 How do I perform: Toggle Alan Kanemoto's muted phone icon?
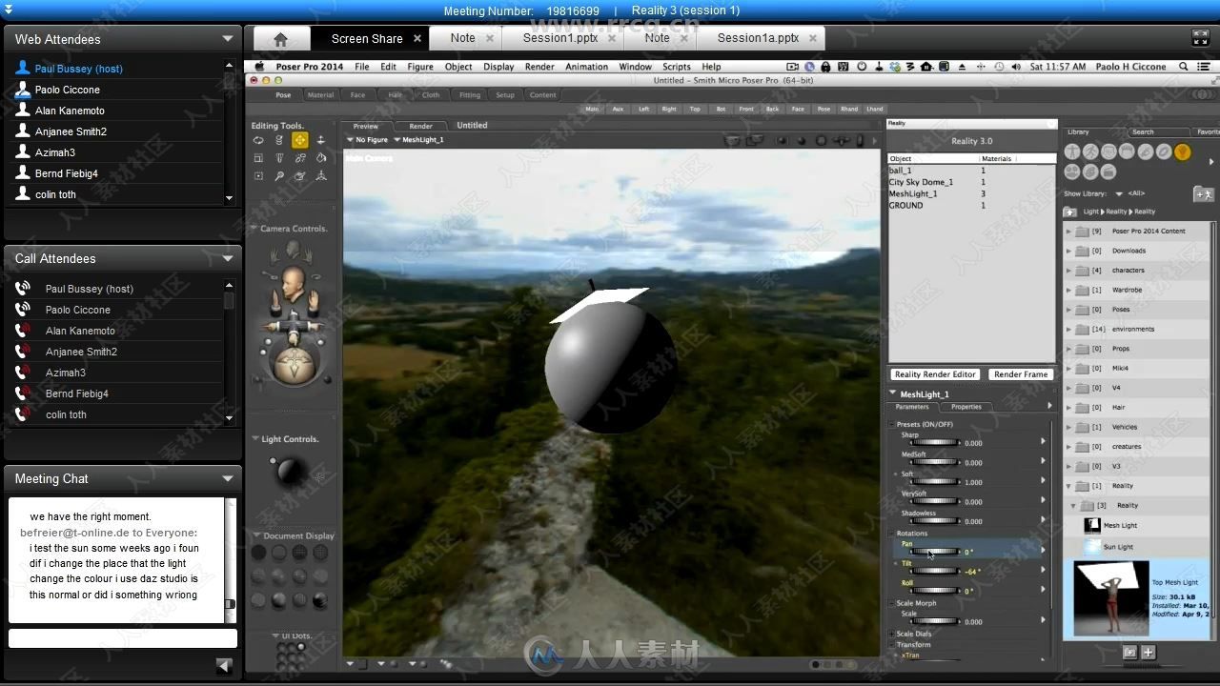(23, 331)
